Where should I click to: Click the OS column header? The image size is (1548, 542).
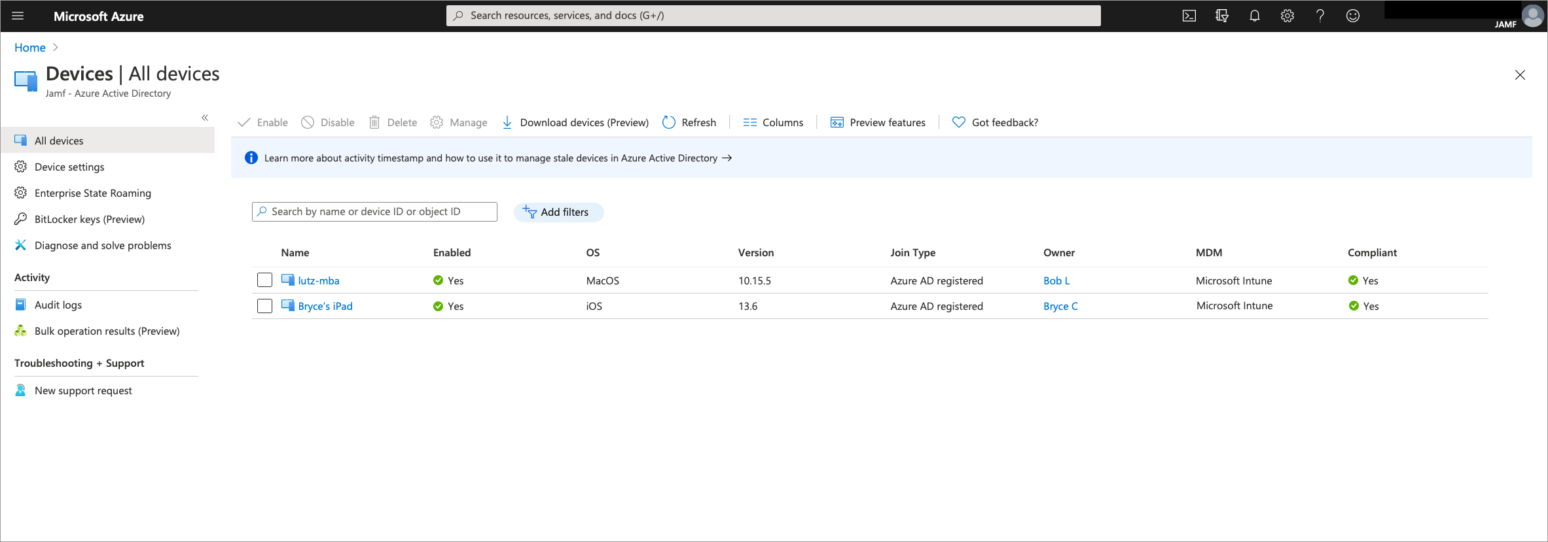point(593,252)
